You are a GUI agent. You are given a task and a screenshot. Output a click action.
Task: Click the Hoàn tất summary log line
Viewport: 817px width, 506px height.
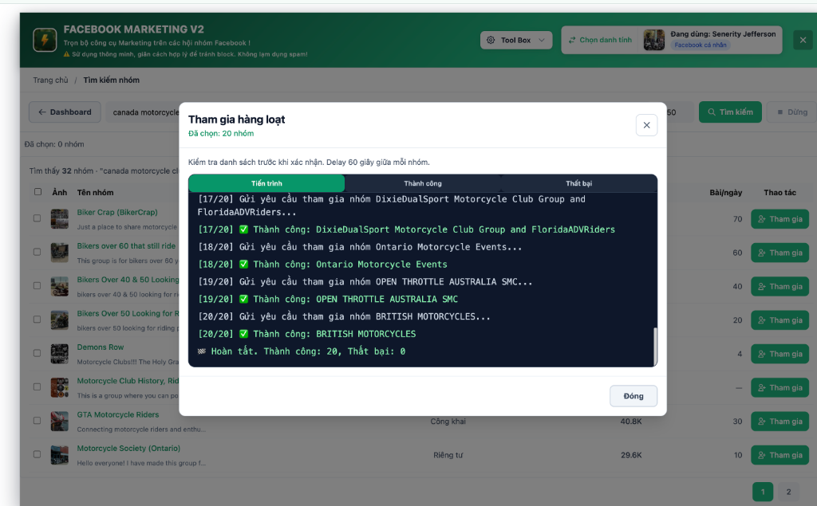[301, 351]
